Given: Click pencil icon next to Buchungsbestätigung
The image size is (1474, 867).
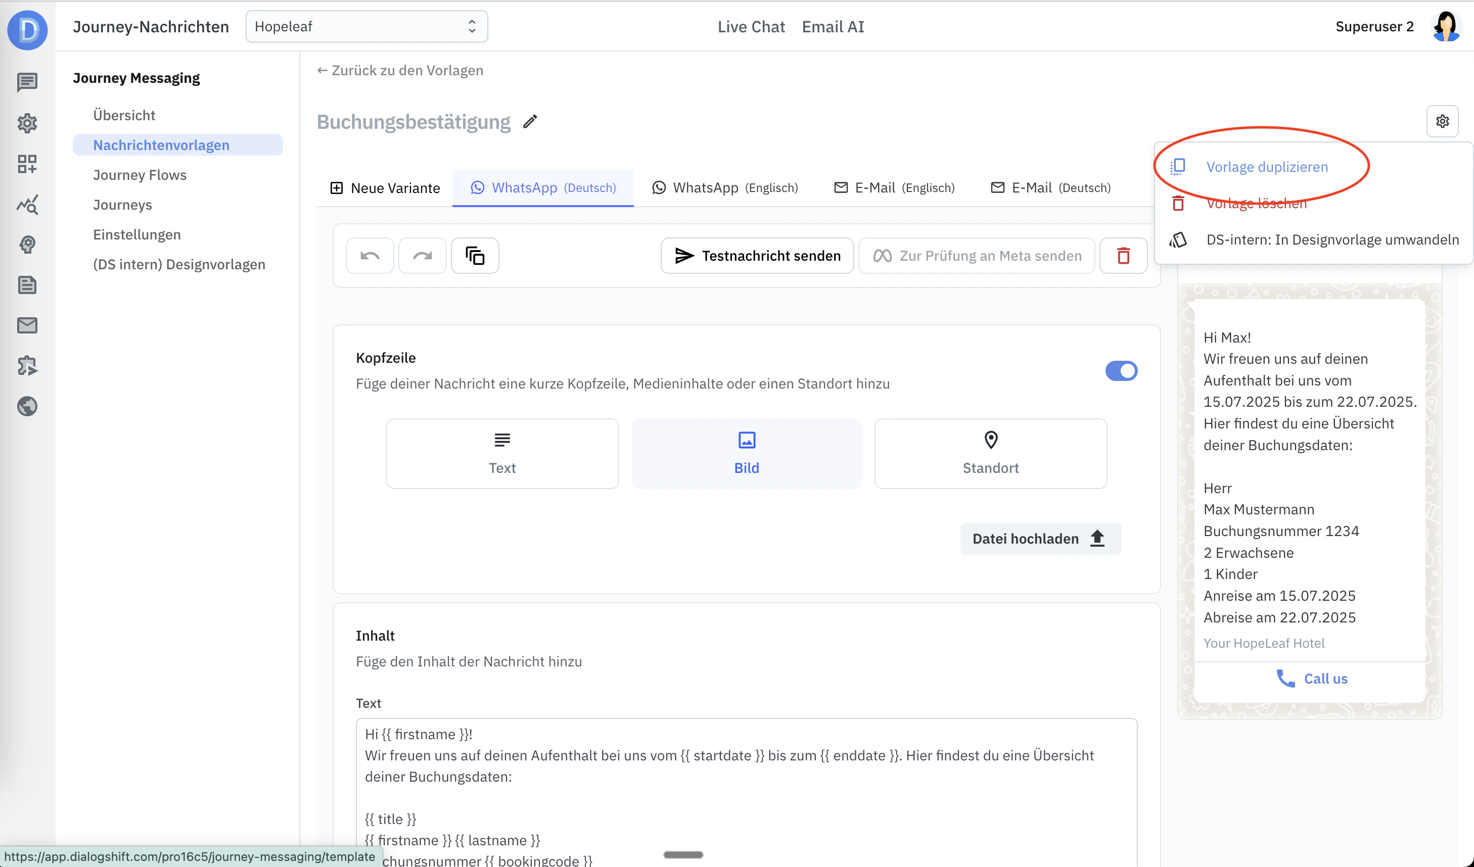Looking at the screenshot, I should point(530,122).
